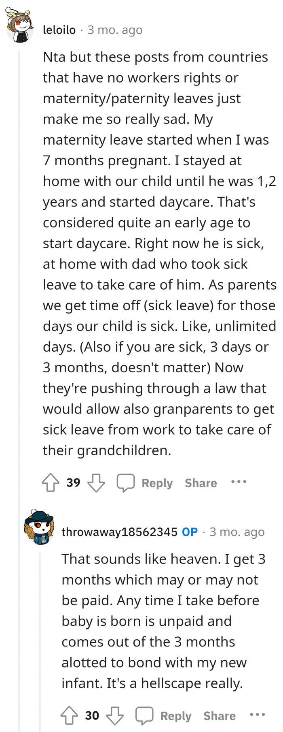The height and width of the screenshot is (732, 283).
Task: Click comment bubble icon on throwaway18562345's reply
Action: pyautogui.click(x=144, y=715)
